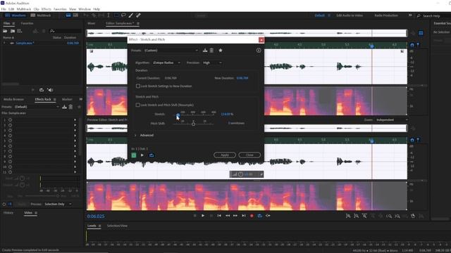Image resolution: width=451 pixels, height=253 pixels.
Task: Toggle Files panel auto-play speaker icon
Action: coord(50,90)
